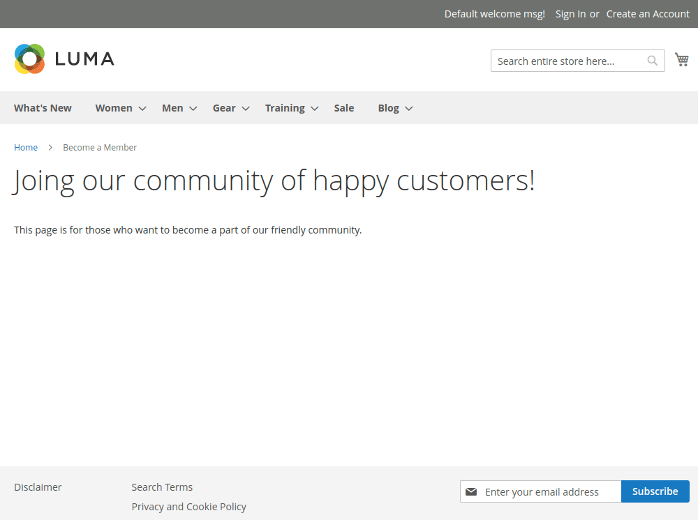Expand the Men menu chevron
Image resolution: width=698 pixels, height=520 pixels.
(x=193, y=109)
